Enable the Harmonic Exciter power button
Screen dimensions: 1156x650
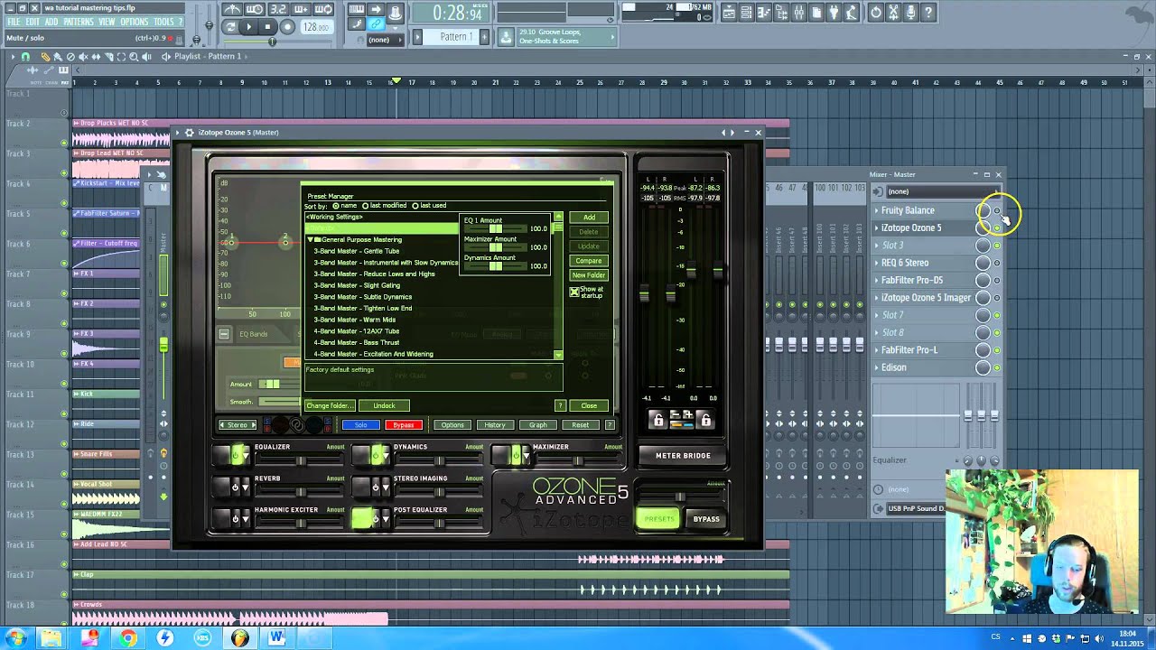pyautogui.click(x=236, y=519)
